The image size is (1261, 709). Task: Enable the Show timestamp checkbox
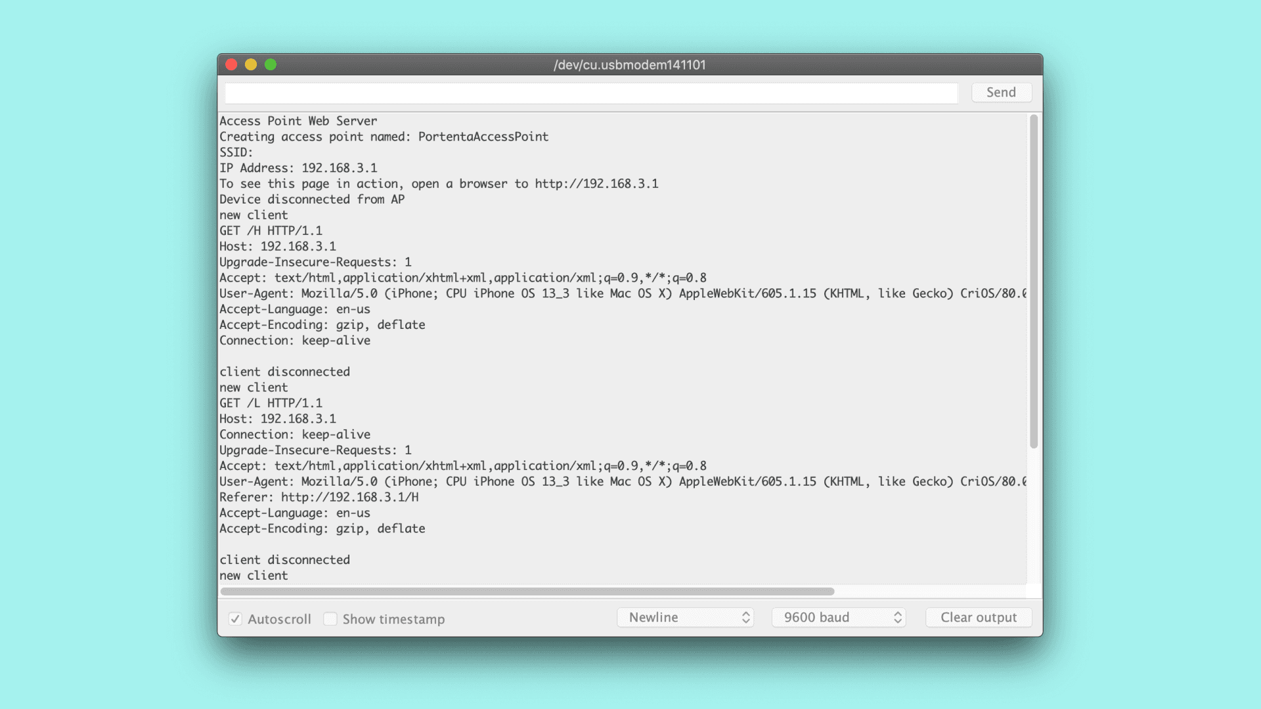click(x=330, y=619)
